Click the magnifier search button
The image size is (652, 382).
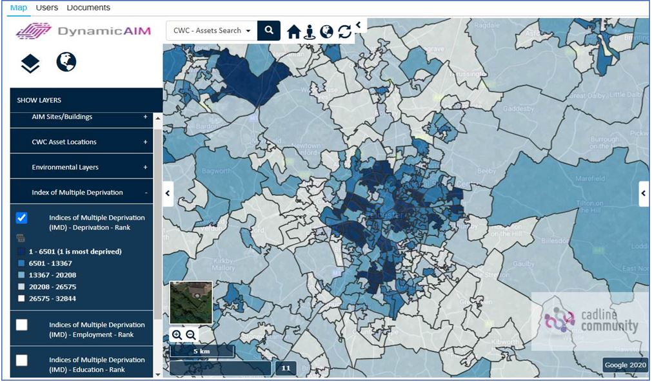[269, 31]
